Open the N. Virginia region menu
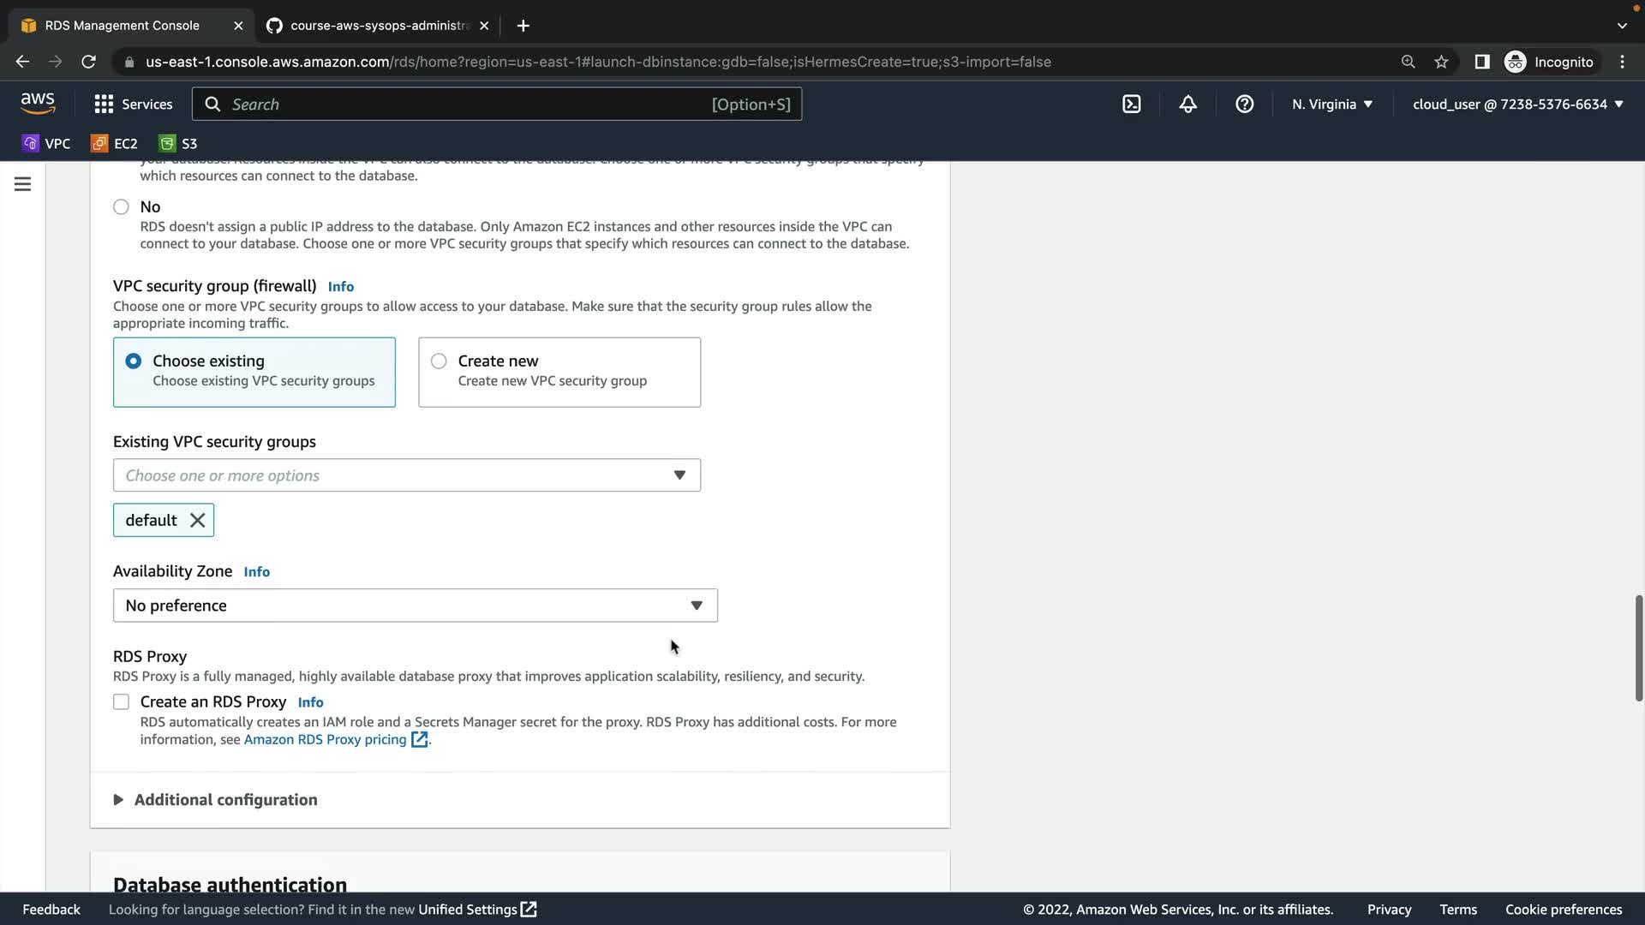 coord(1331,104)
